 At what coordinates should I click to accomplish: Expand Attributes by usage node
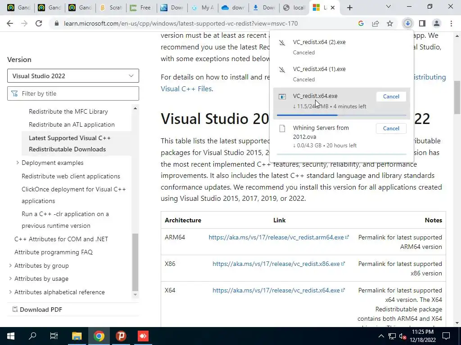(10, 279)
